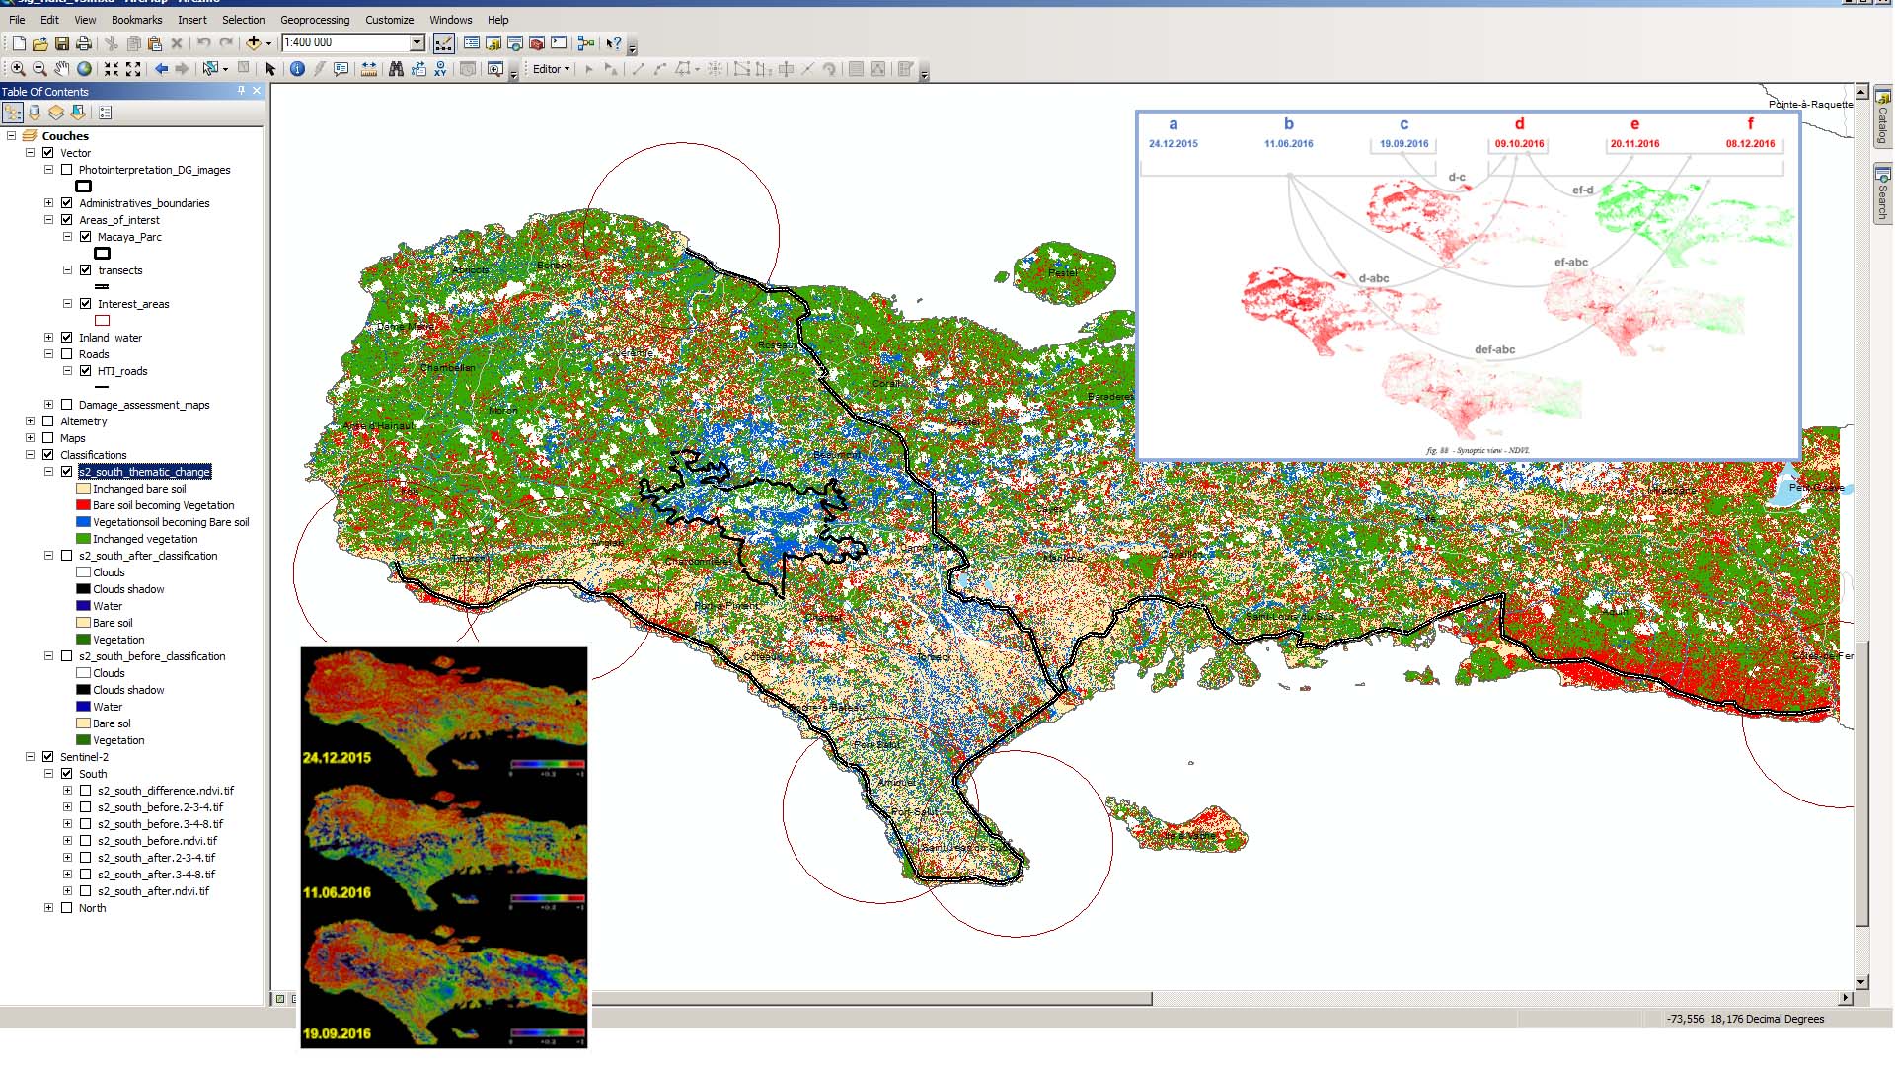Viewport: 1895px width, 1066px height.
Task: Open the Customize menu
Action: 389,20
